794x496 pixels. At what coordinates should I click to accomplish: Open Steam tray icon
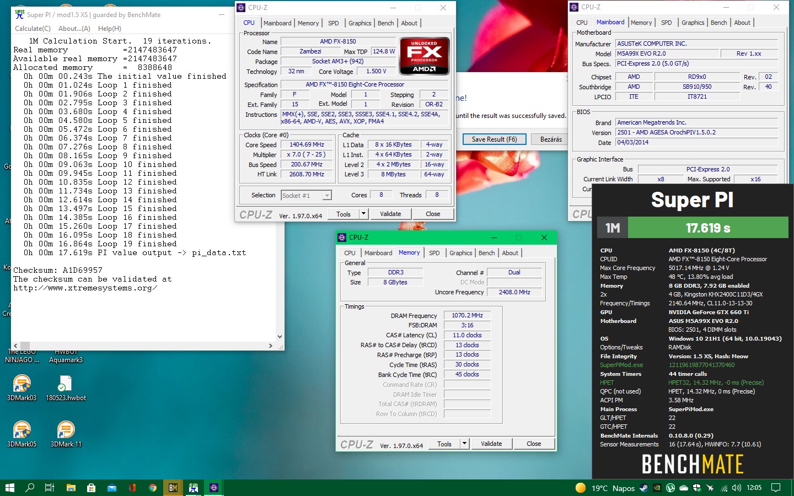click(643, 488)
